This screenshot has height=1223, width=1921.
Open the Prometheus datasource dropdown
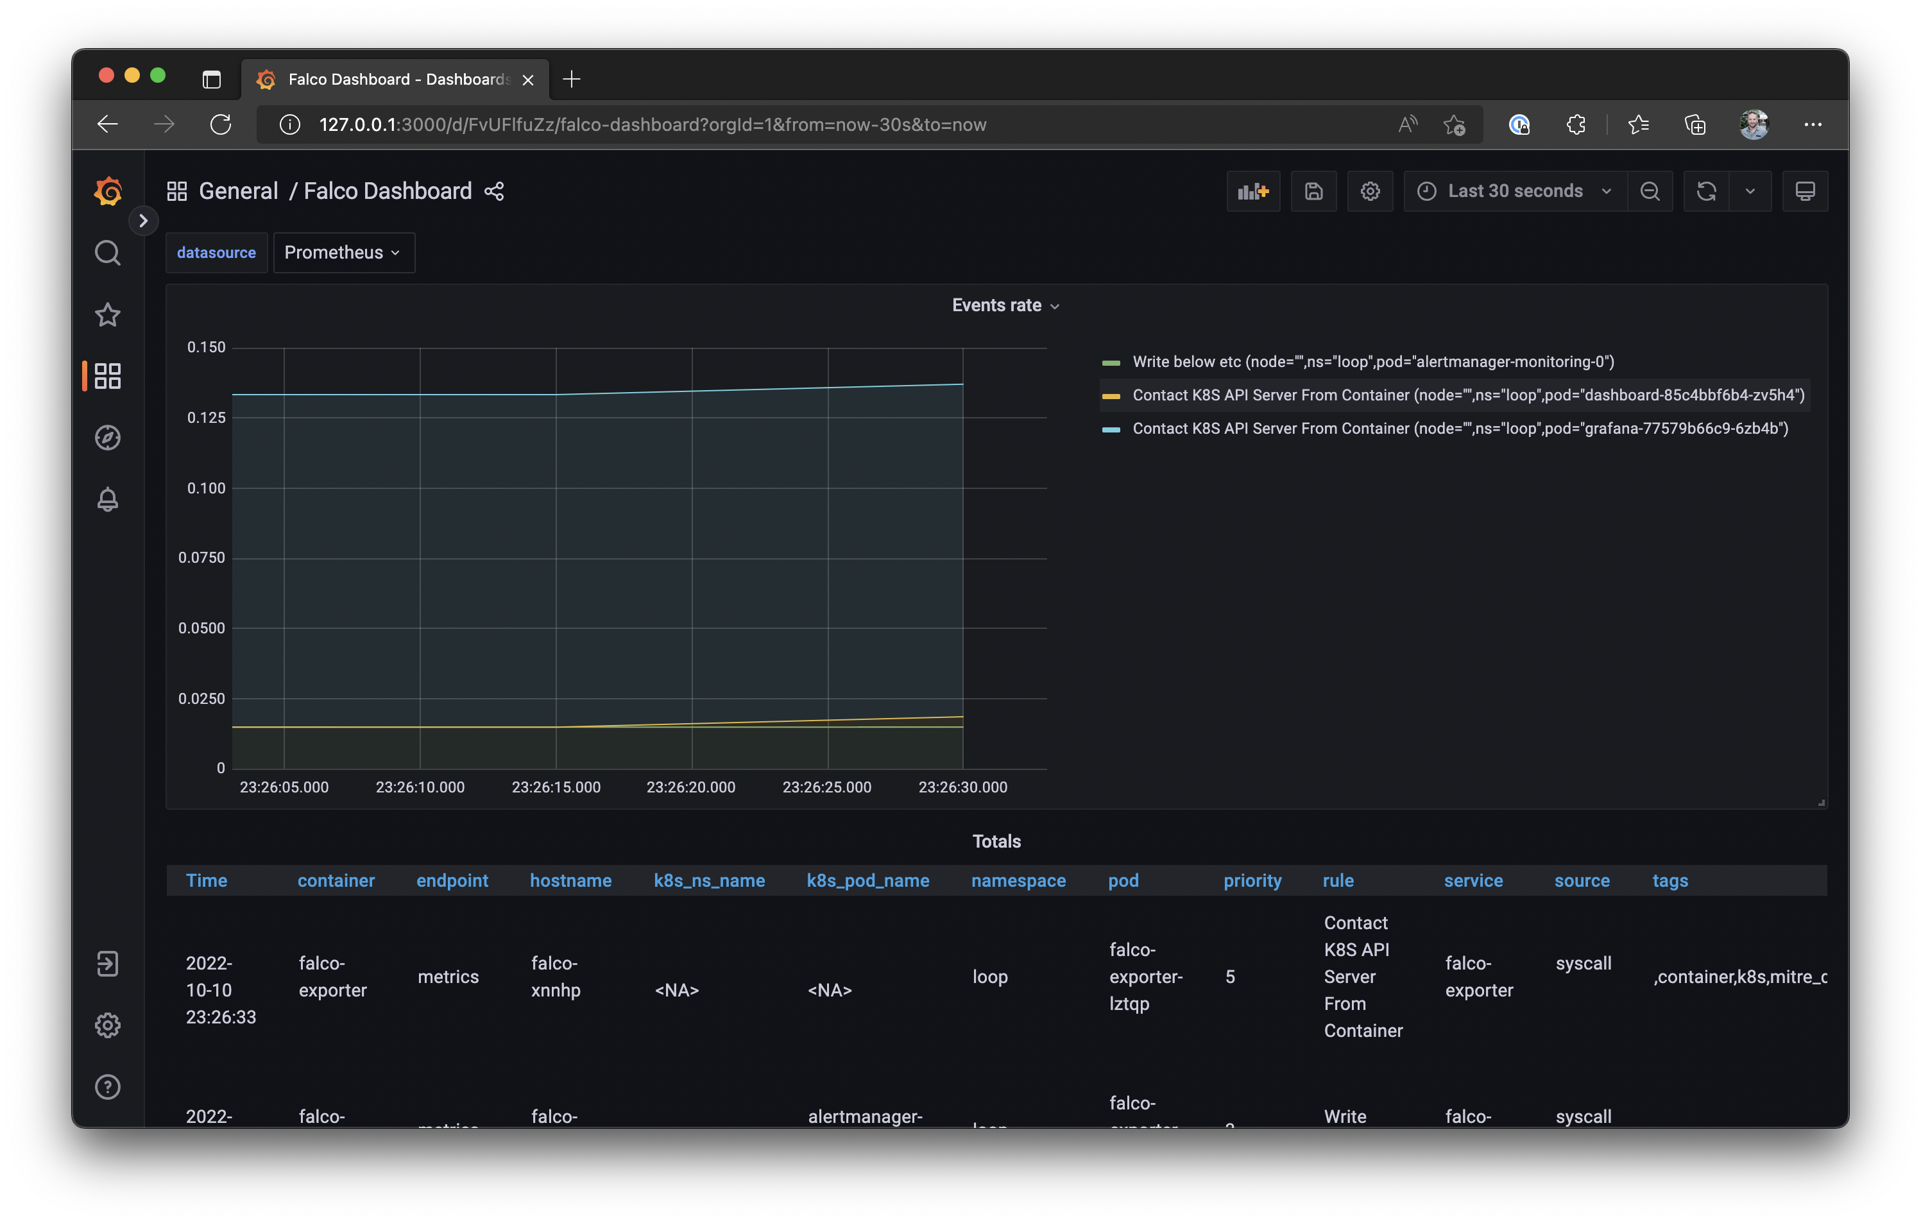coord(343,253)
